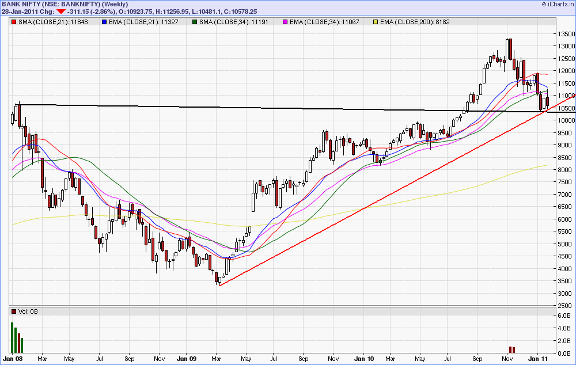The image size is (576, 365).
Task: Click the 2.0B volume axis label
Action: [564, 341]
